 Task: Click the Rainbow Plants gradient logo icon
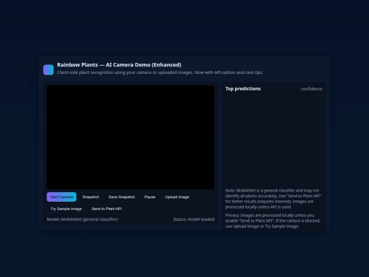49,70
